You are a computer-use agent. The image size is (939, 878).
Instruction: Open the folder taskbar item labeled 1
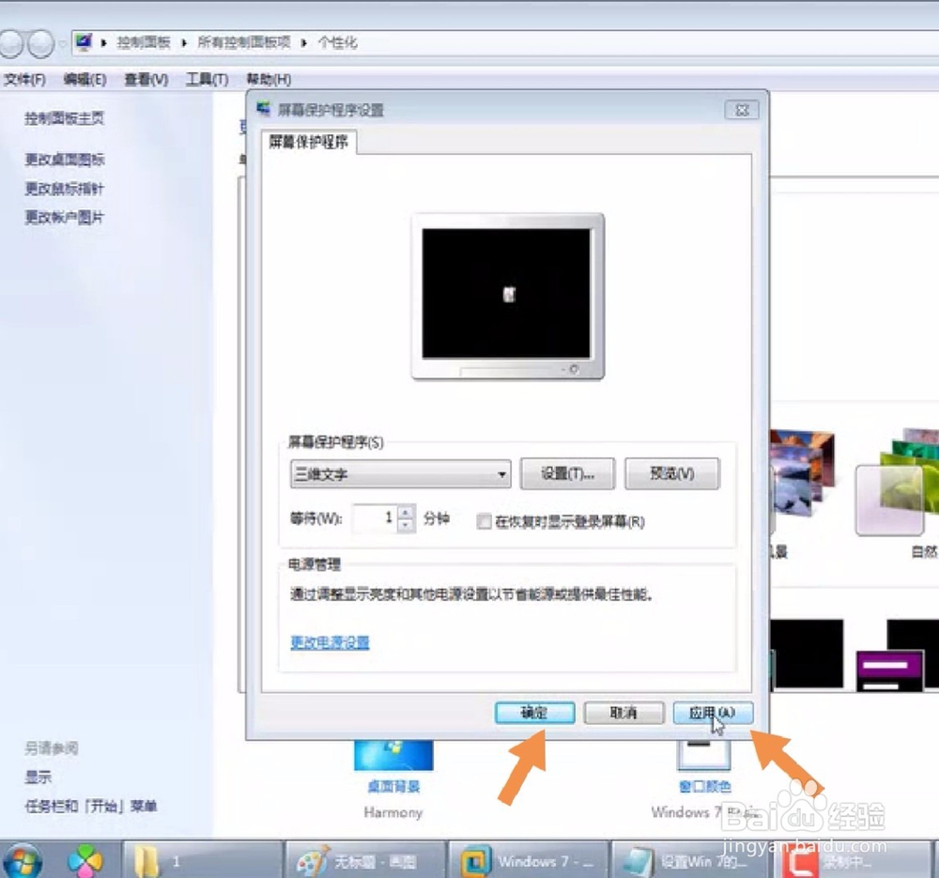click(x=203, y=861)
